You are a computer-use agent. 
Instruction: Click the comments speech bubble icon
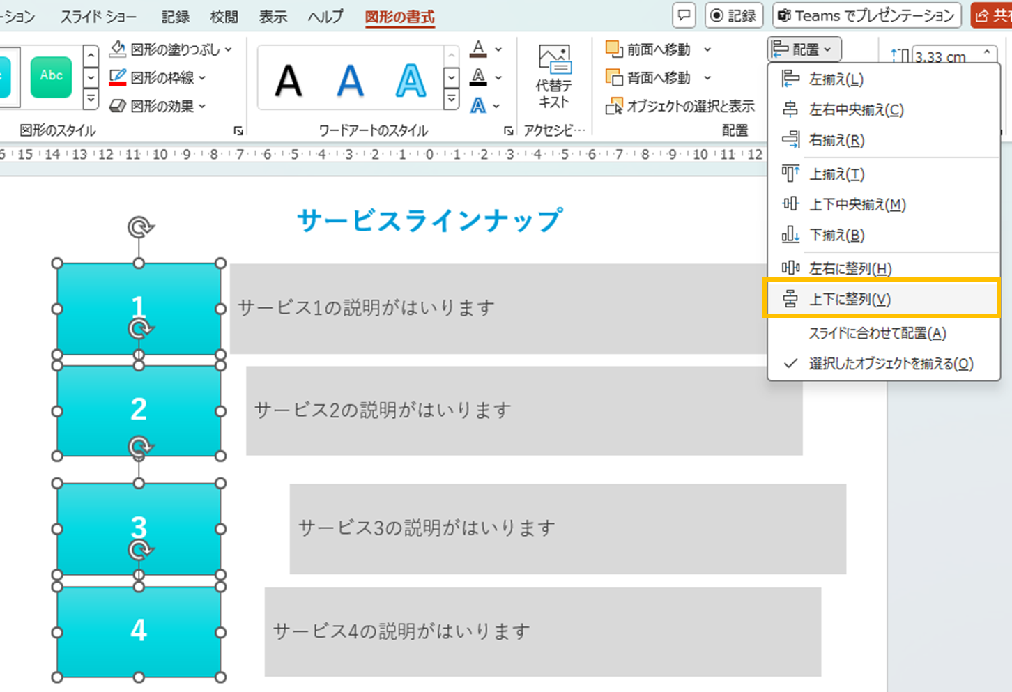(x=684, y=15)
